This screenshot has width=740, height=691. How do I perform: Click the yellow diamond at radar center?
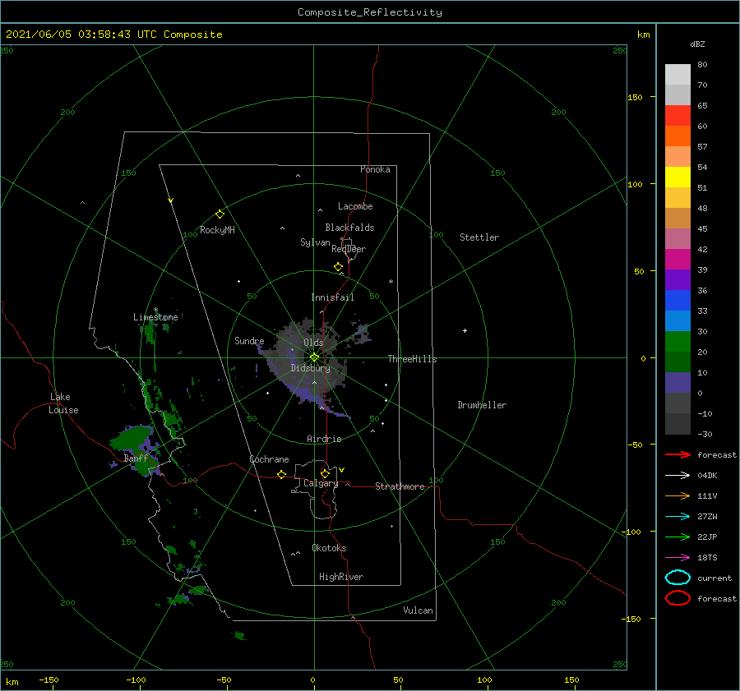314,357
